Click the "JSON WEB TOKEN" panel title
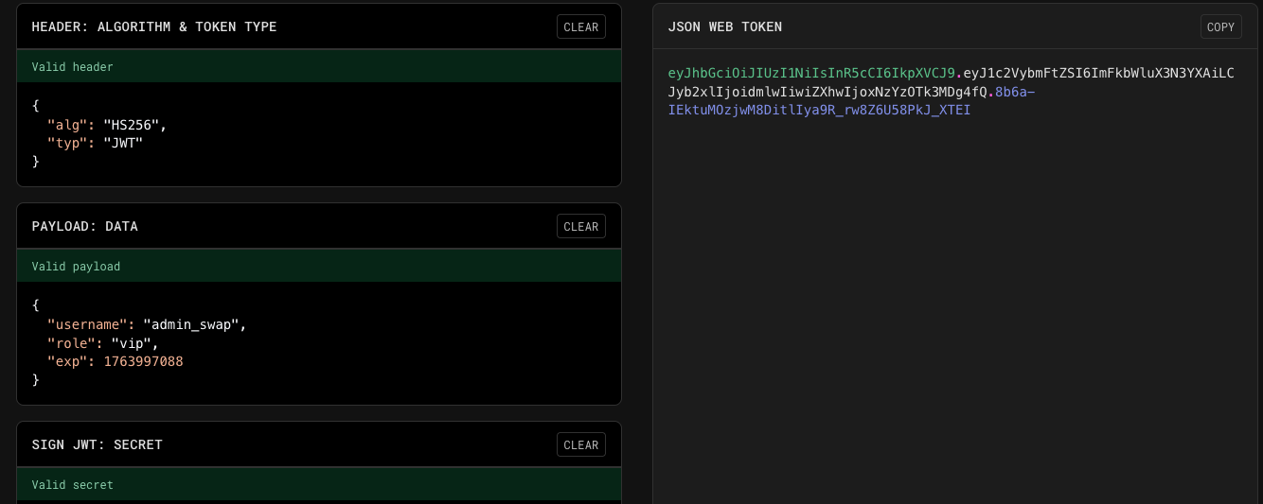 pos(724,27)
